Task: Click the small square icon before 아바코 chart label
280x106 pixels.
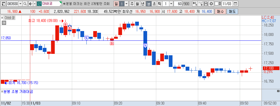Action: (2, 18)
